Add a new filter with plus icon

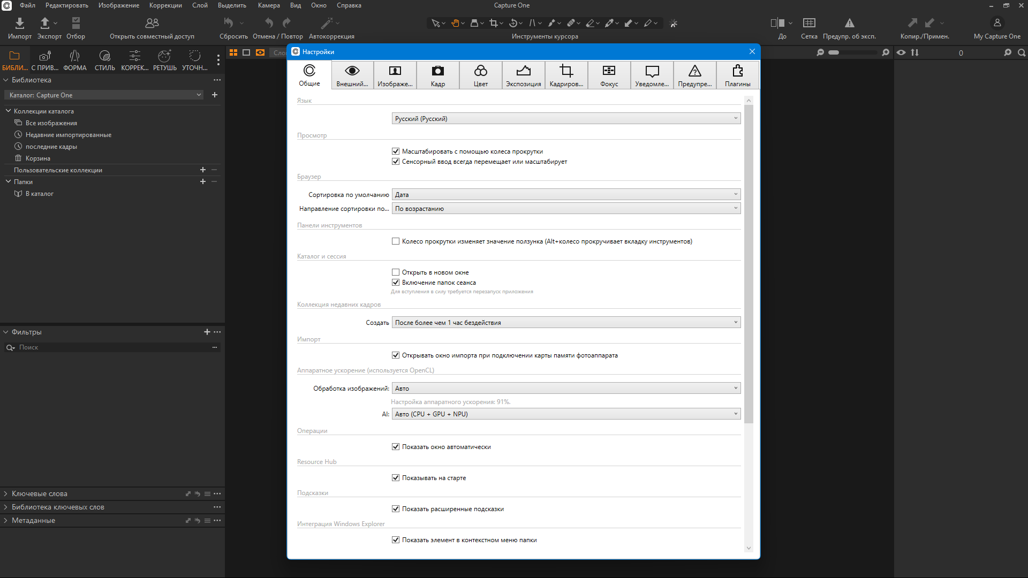(x=207, y=332)
